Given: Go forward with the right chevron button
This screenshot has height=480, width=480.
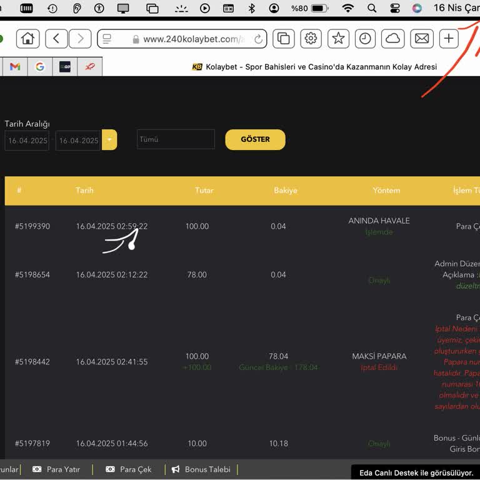Looking at the screenshot, I should pyautogui.click(x=80, y=39).
